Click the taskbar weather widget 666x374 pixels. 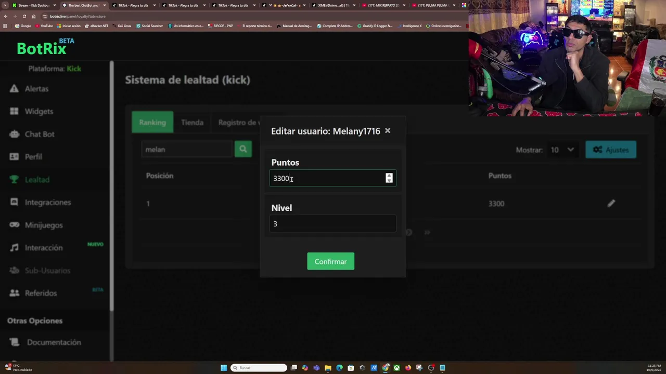(x=18, y=368)
